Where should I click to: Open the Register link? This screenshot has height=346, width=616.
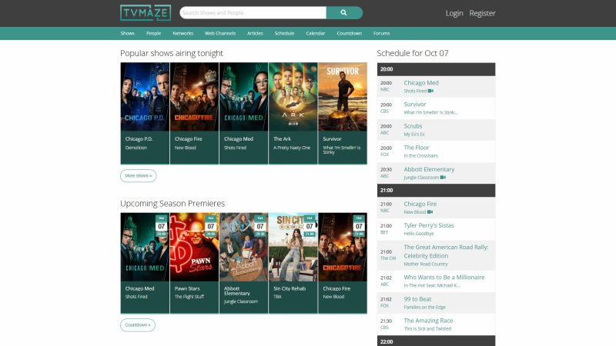[482, 13]
